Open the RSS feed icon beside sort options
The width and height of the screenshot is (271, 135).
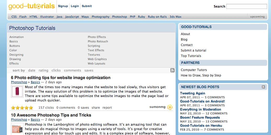172,70
